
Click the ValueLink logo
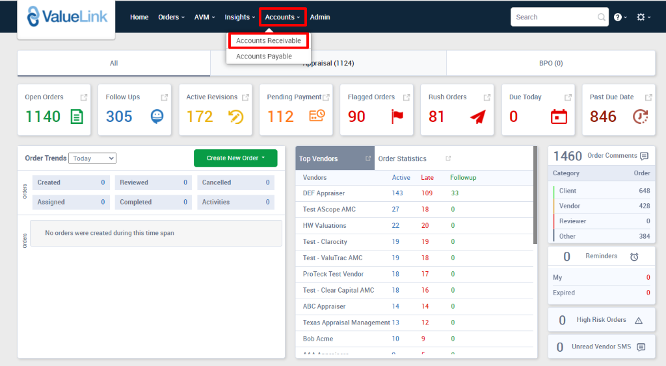coord(67,17)
